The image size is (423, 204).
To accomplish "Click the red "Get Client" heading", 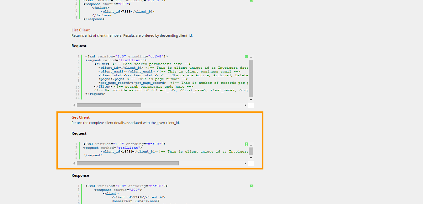I will 81,117.
